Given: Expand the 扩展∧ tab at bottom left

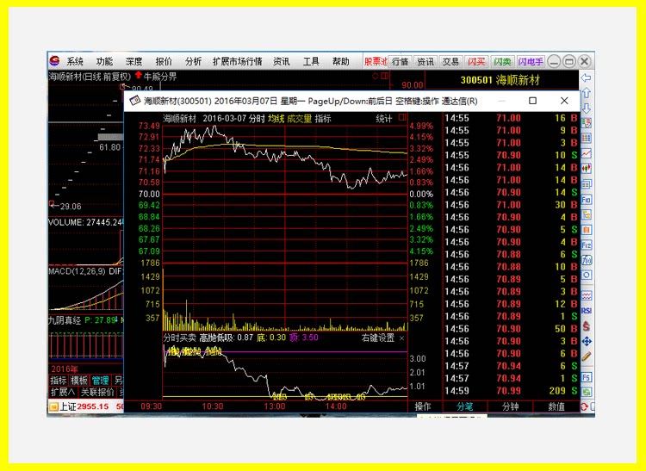Looking at the screenshot, I should click(x=63, y=392).
